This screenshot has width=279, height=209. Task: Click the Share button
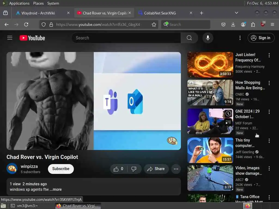point(156,169)
